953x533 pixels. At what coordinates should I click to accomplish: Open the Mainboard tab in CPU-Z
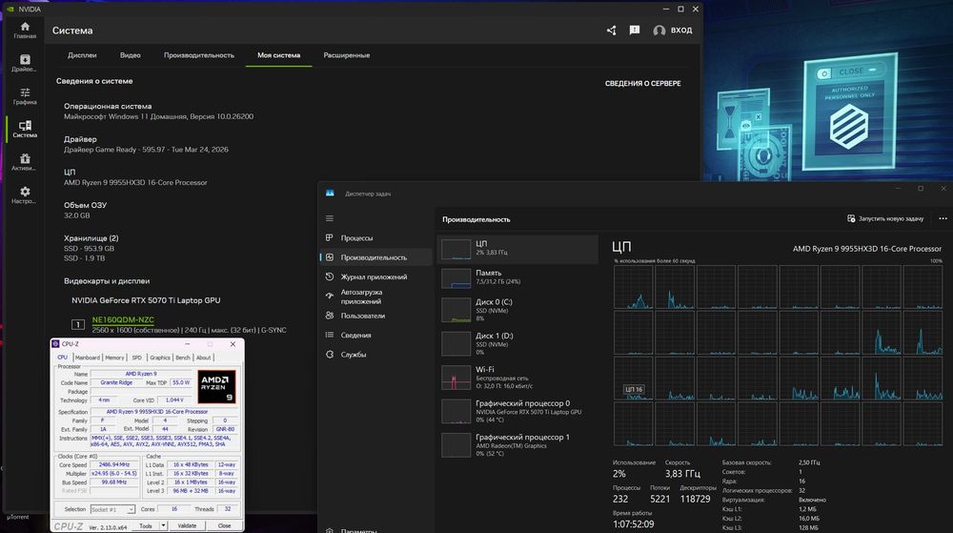pyautogui.click(x=88, y=358)
